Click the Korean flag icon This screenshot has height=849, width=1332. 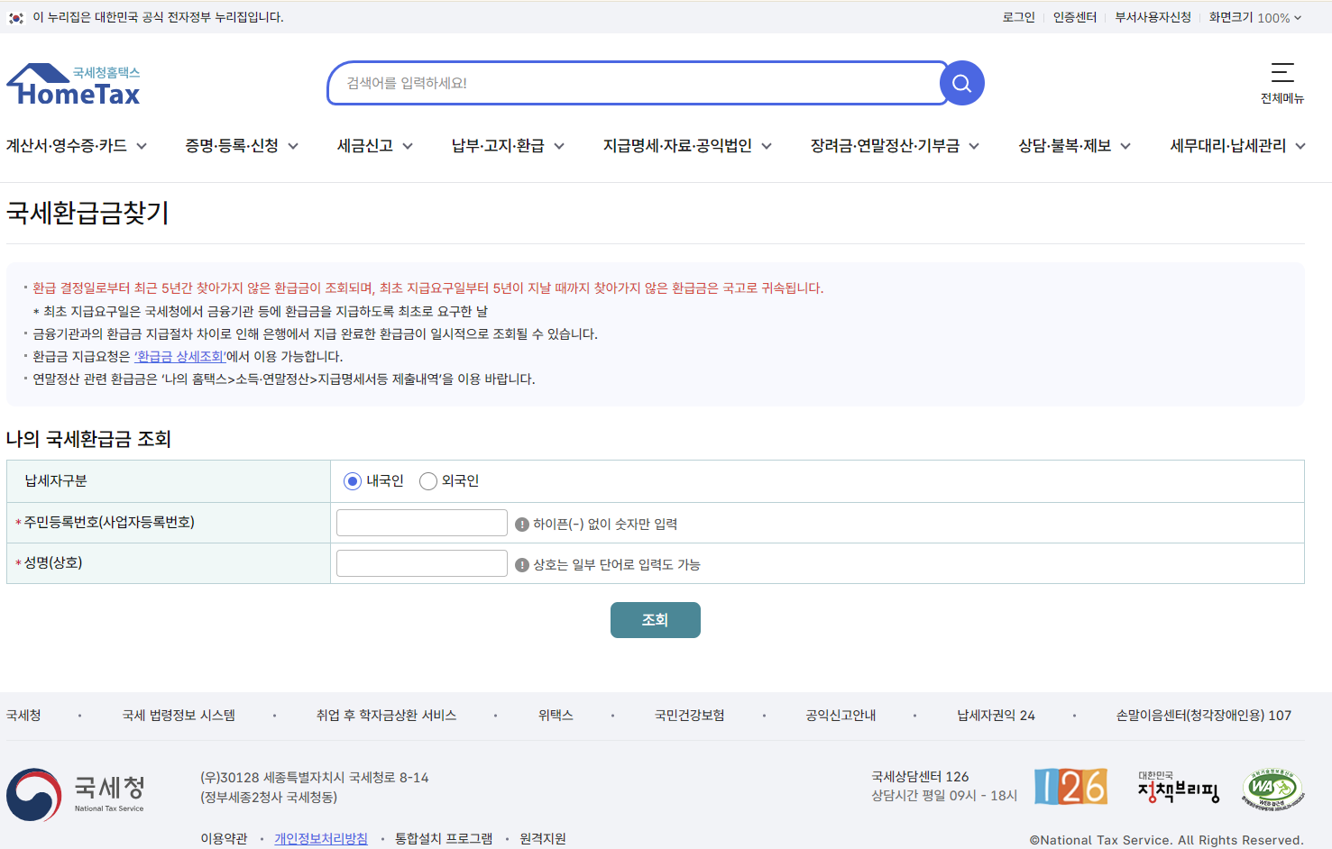(15, 16)
